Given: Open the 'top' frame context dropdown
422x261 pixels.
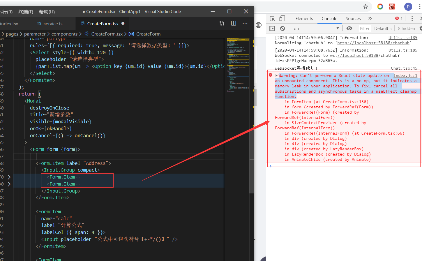Looking at the screenshot, I should point(315,28).
